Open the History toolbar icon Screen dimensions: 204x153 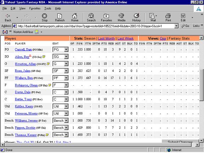(136, 16)
